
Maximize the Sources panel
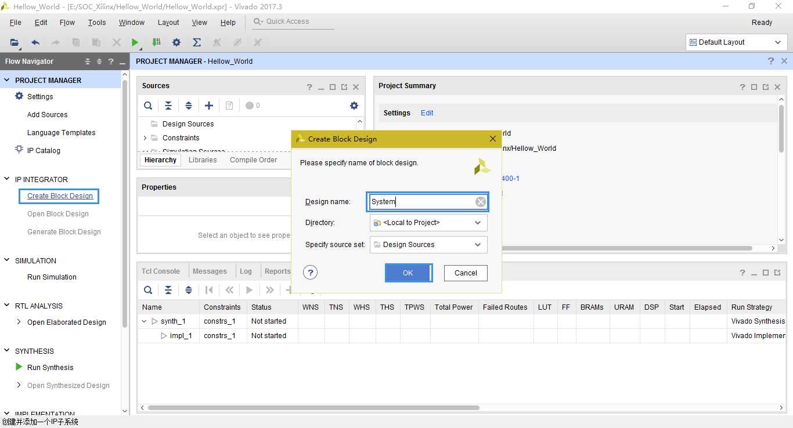[333, 87]
